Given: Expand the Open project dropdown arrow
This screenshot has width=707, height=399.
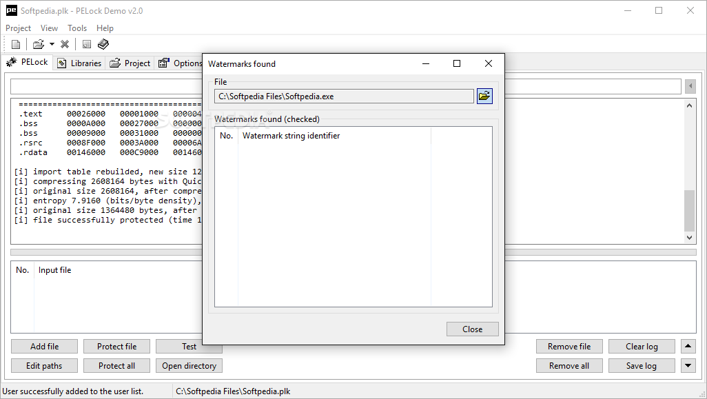Looking at the screenshot, I should [x=52, y=44].
